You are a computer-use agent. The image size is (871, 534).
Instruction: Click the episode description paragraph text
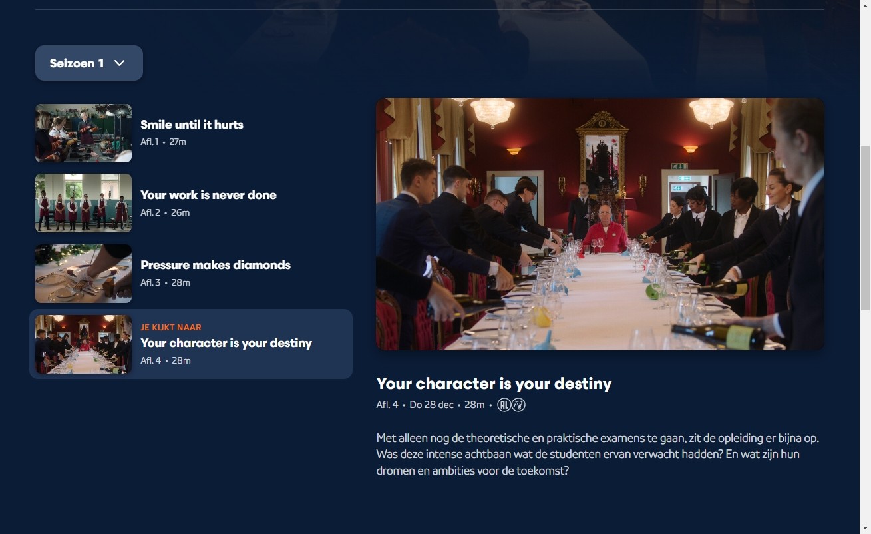[598, 455]
